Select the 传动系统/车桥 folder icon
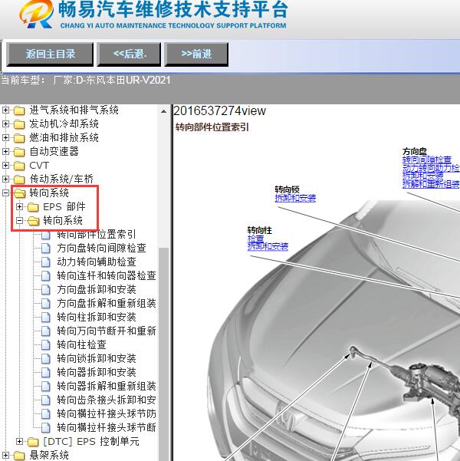 pyautogui.click(x=19, y=179)
